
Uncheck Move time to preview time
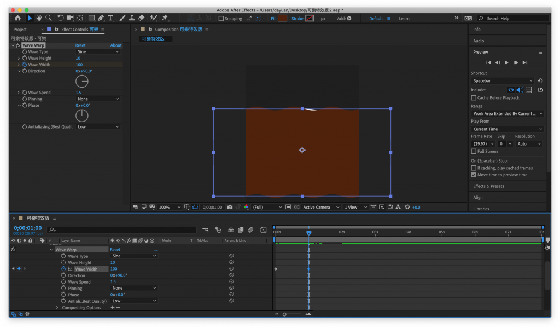[474, 175]
